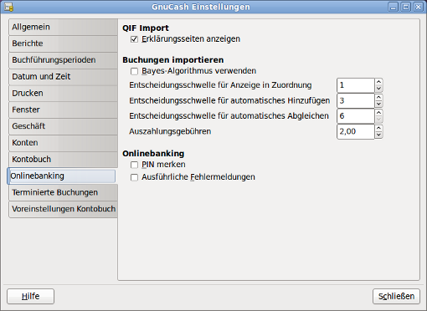Minimize the GnuCash Einstellungen window

(x=393, y=7)
